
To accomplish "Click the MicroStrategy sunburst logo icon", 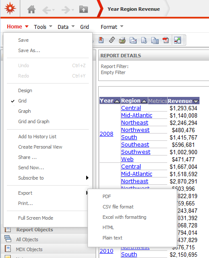I will click(10, 8).
